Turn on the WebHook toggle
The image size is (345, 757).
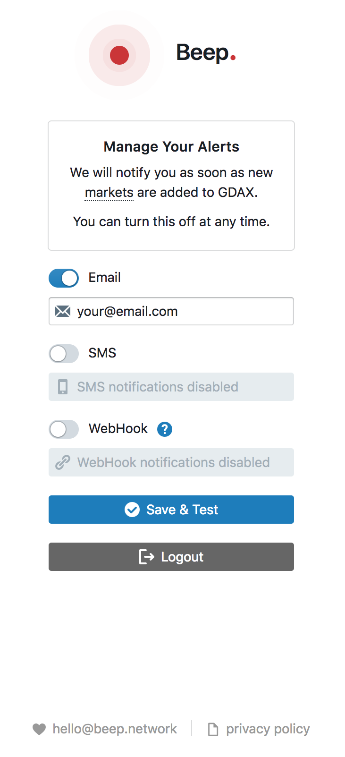[64, 429]
